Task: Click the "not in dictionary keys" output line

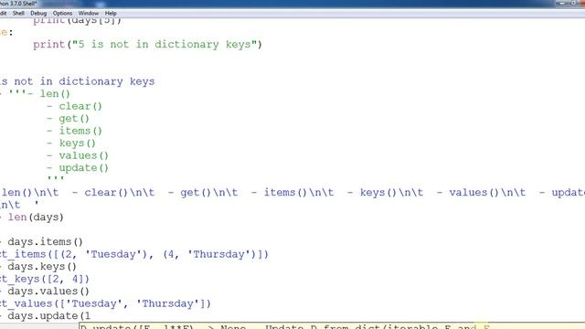Action: [77, 81]
